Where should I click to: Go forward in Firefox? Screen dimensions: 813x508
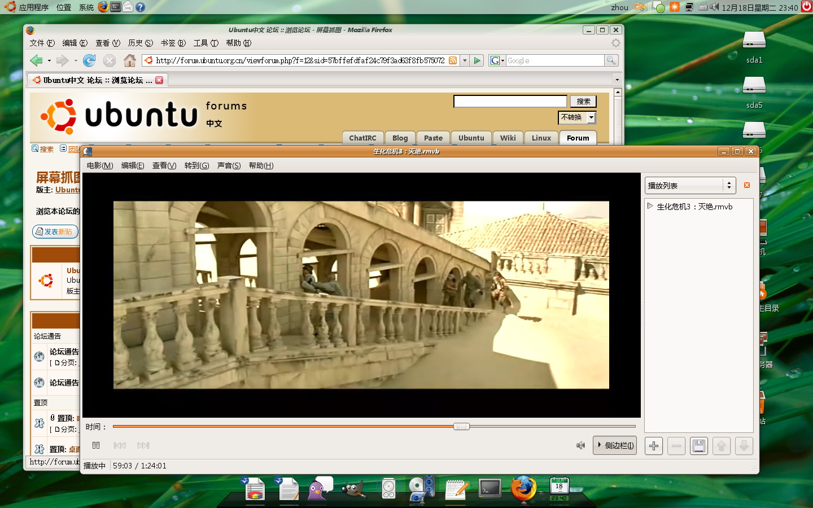pos(62,60)
